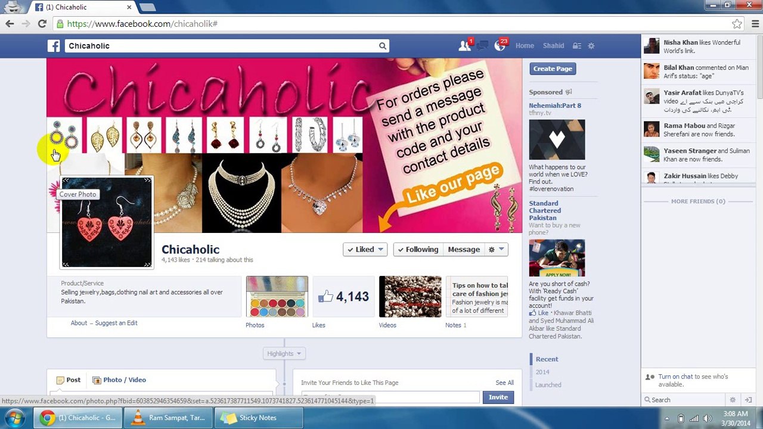Open a new browser tab
The image size is (763, 429).
(147, 7)
